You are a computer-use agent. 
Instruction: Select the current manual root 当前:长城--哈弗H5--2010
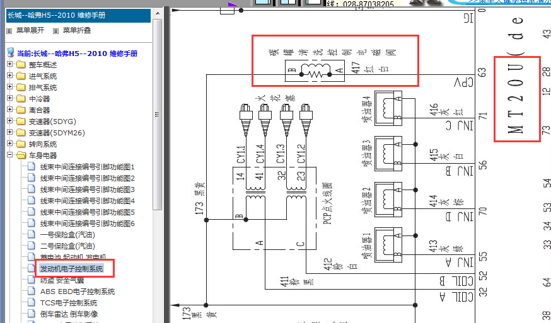coord(78,54)
